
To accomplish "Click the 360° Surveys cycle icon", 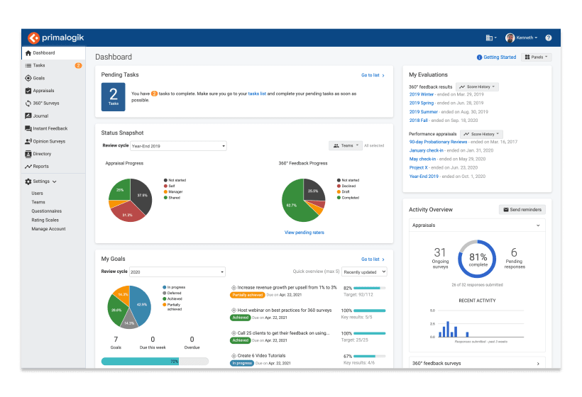I will pyautogui.click(x=28, y=104).
